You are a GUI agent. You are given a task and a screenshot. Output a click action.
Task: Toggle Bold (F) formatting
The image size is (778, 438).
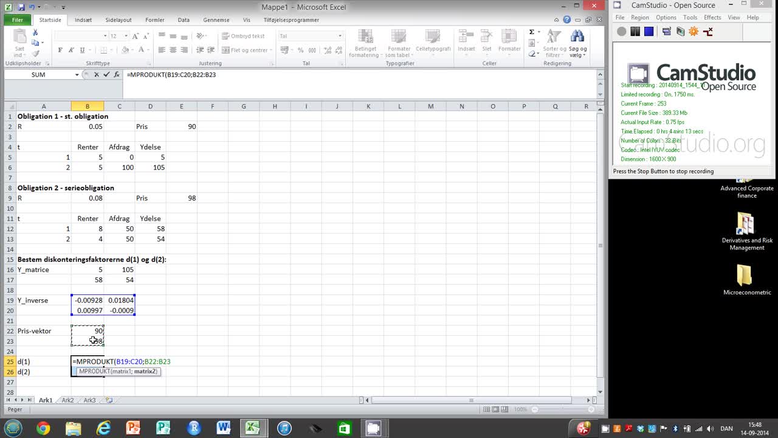(60, 50)
